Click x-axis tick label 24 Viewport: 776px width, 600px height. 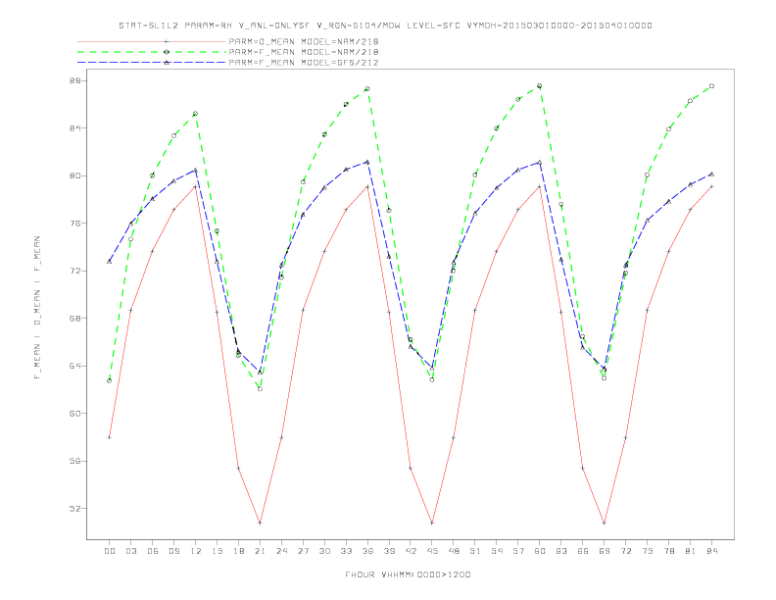281,551
